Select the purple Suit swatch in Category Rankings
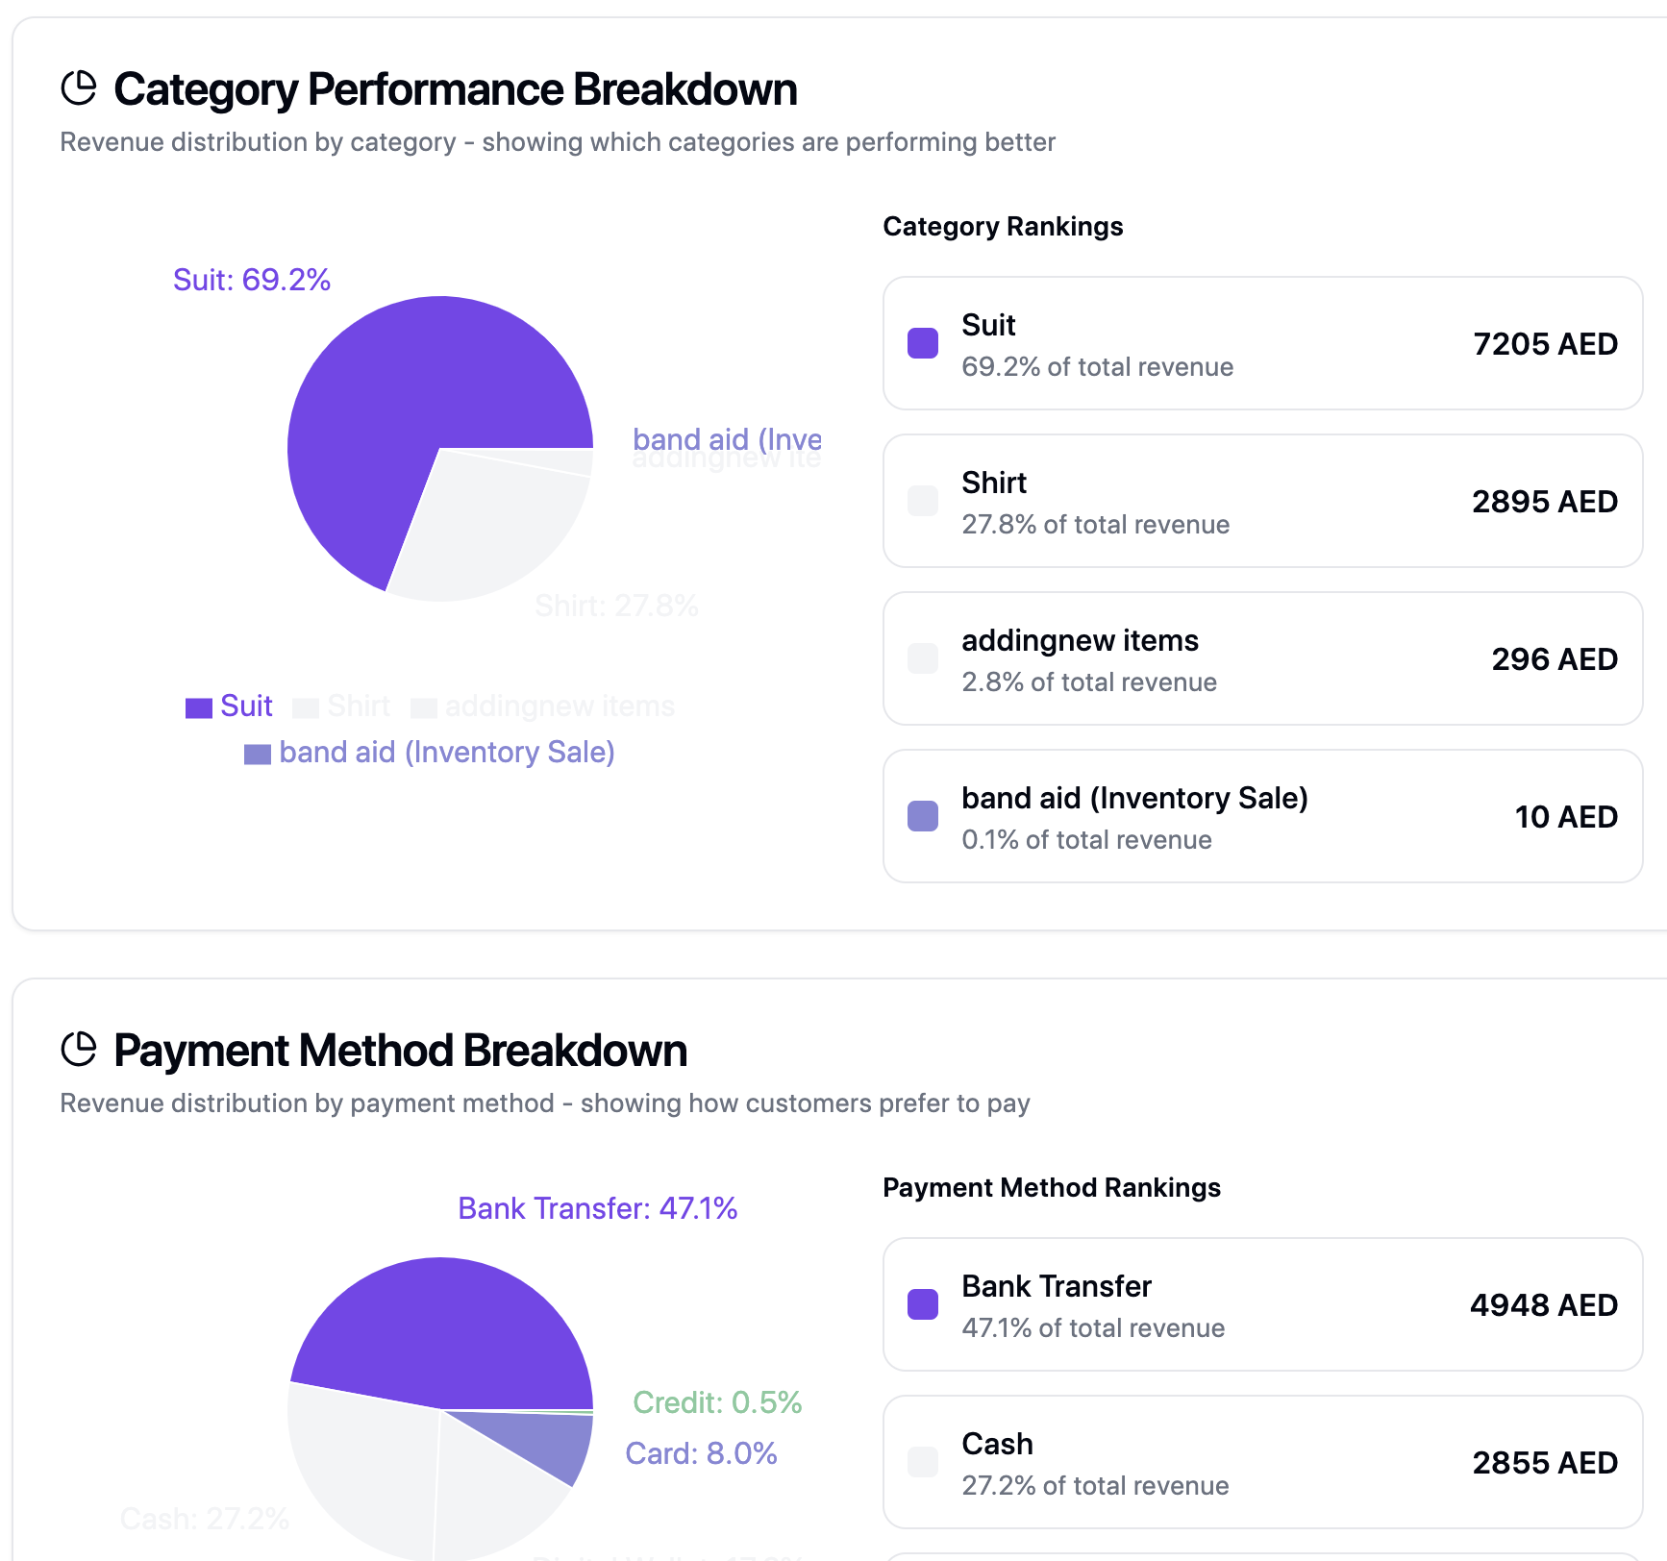 coord(923,343)
